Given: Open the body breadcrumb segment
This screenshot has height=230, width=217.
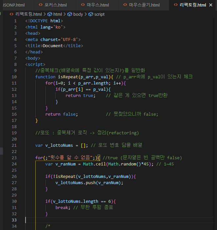Looking at the screenshot, I should point(78,14).
